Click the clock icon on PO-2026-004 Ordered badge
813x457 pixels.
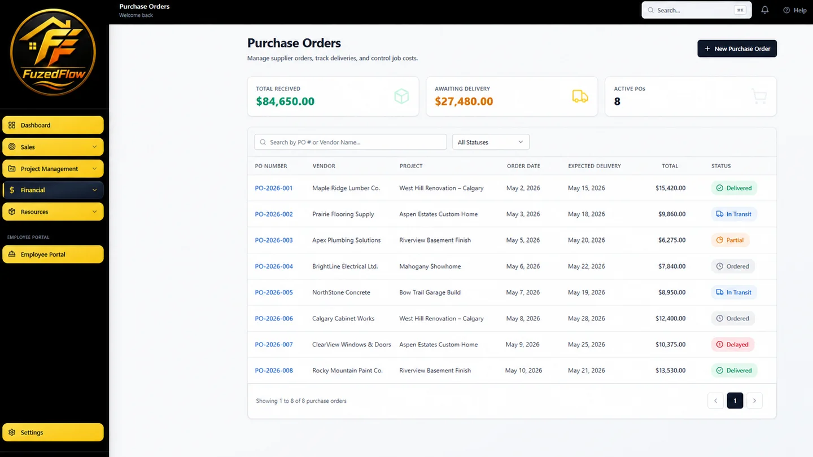point(720,266)
